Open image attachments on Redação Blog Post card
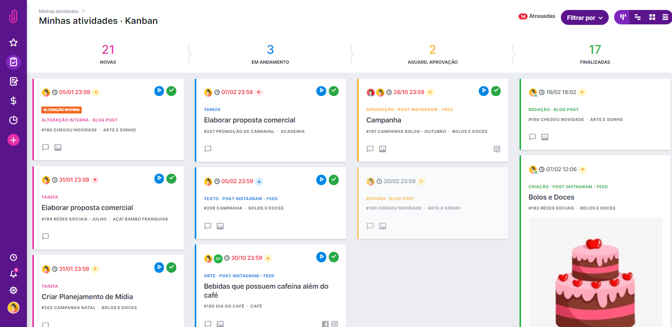 point(545,137)
